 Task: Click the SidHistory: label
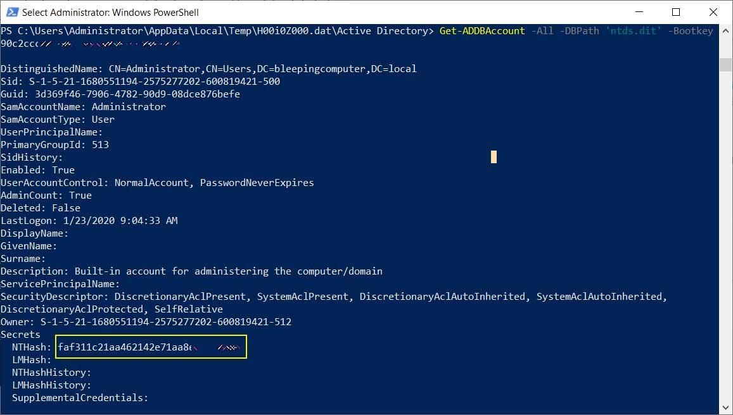[32, 158]
